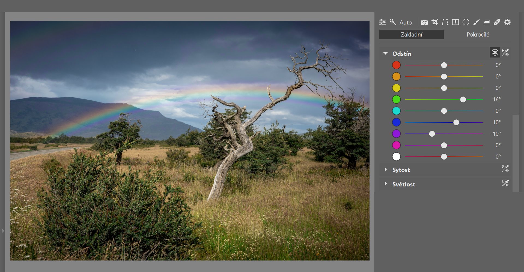Apply Auto adjustments

tap(406, 22)
